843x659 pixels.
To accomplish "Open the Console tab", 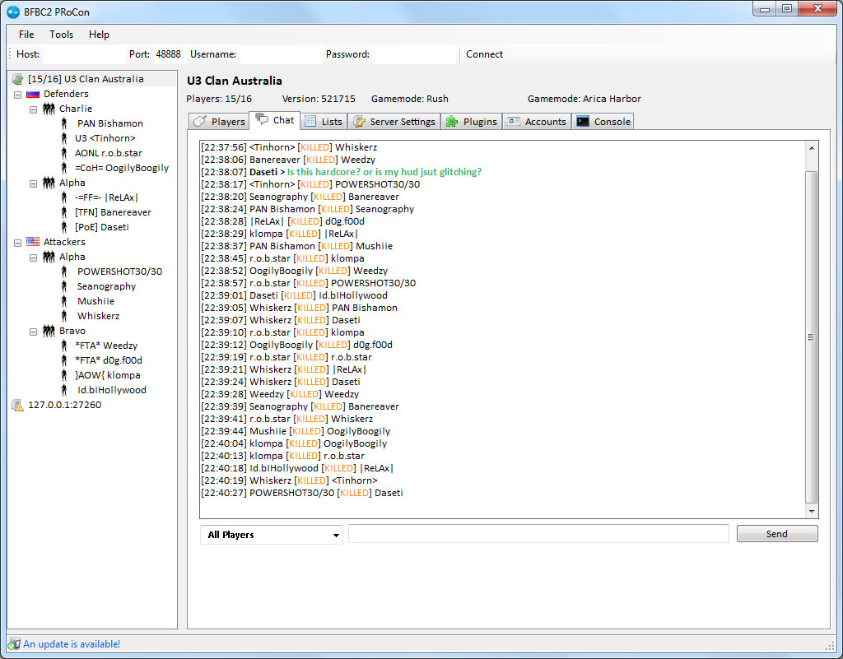I will pyautogui.click(x=603, y=122).
